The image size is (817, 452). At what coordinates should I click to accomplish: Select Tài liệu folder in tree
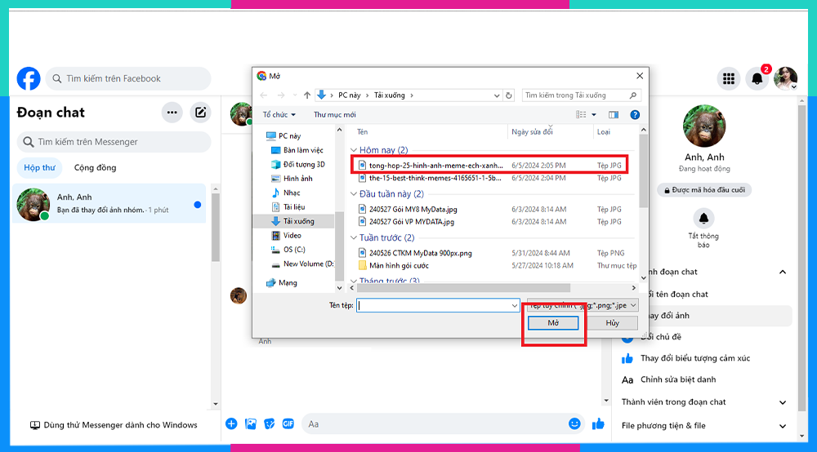pos(288,207)
